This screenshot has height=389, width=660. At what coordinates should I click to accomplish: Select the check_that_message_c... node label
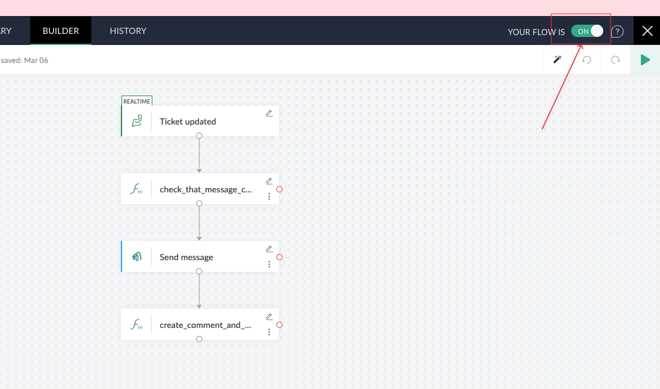205,189
